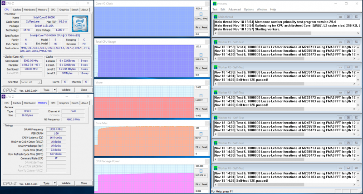Click Reset button in Total CPU Usage graph
Viewport: 363px width, 194px height.
(x=205, y=68)
